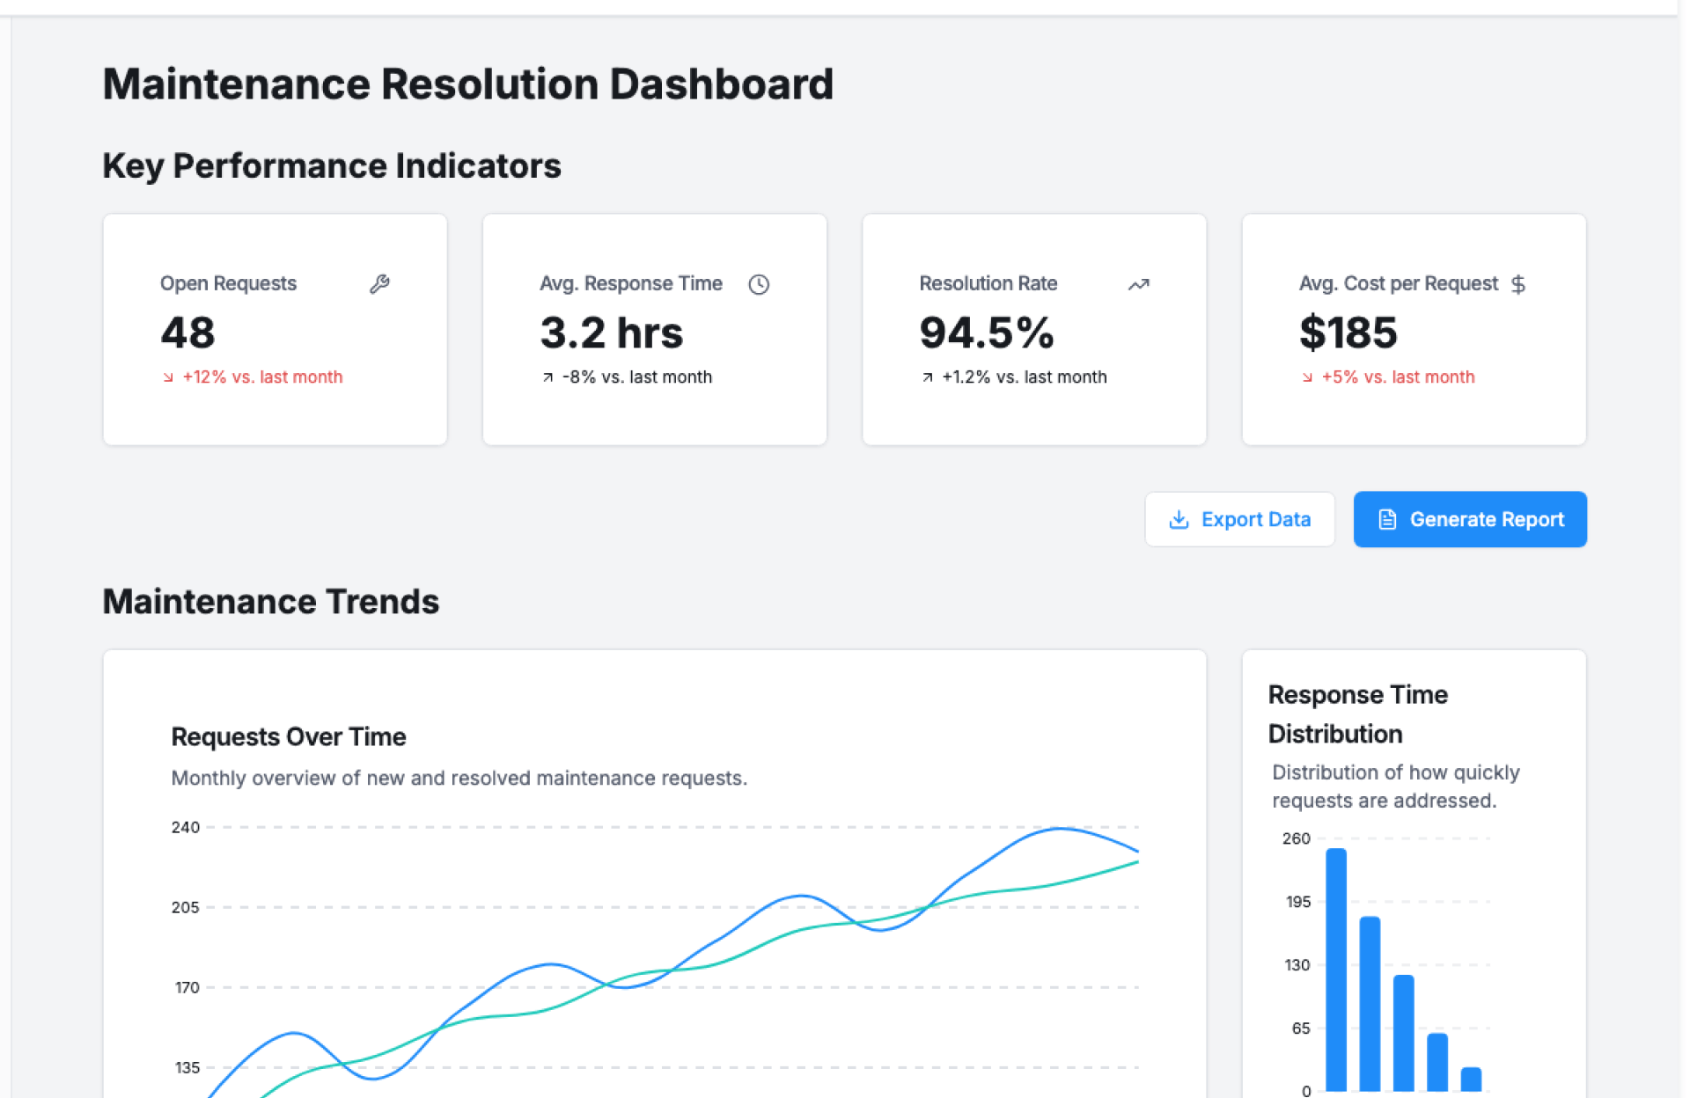Click the 48 open requests value
The height and width of the screenshot is (1098, 1690).
187,333
